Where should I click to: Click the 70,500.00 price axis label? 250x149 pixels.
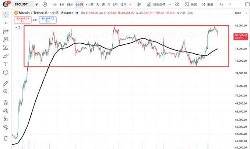(241, 95)
